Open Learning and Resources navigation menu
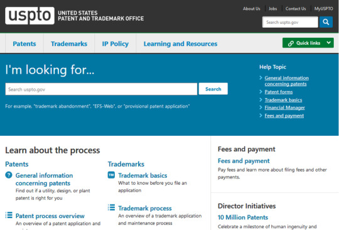The height and width of the screenshot is (230, 339). pyautogui.click(x=180, y=44)
